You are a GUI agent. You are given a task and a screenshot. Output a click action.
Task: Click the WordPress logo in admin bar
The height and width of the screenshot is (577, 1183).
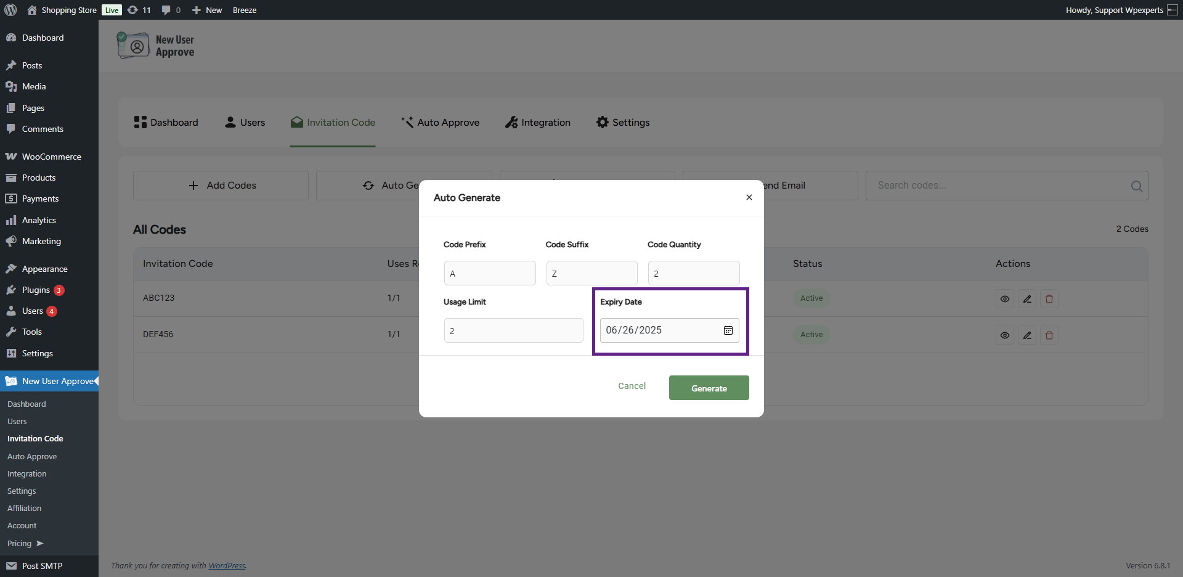pyautogui.click(x=10, y=10)
